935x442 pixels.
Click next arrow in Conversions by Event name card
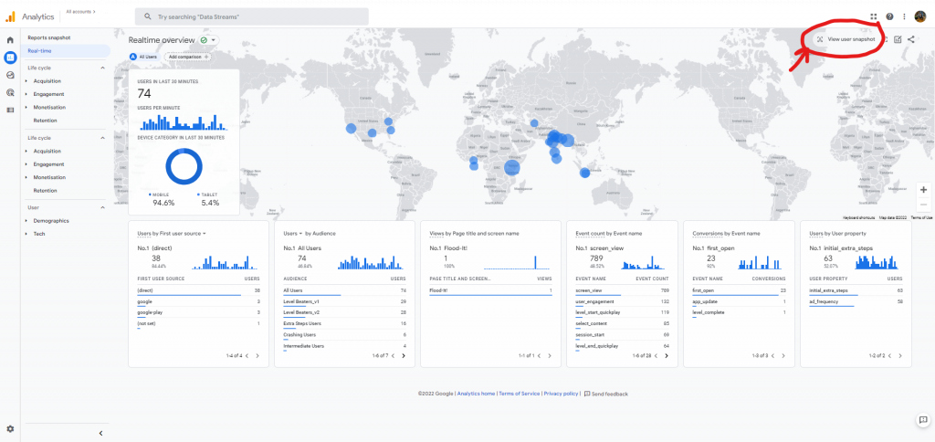[x=783, y=356]
